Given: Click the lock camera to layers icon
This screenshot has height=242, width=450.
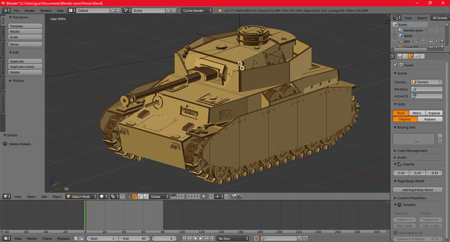Looking at the screenshot, I should tap(204, 196).
